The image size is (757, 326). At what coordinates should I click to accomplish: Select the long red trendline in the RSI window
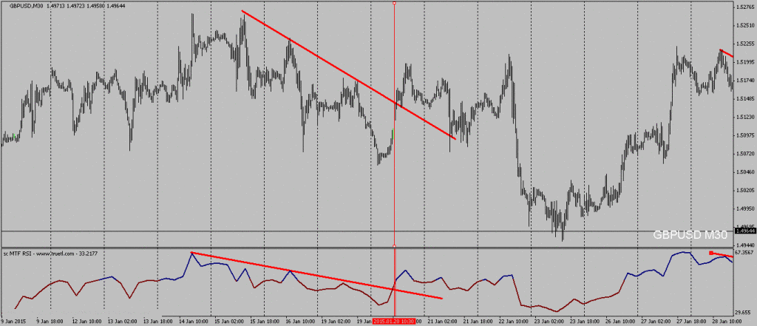tap(316, 276)
